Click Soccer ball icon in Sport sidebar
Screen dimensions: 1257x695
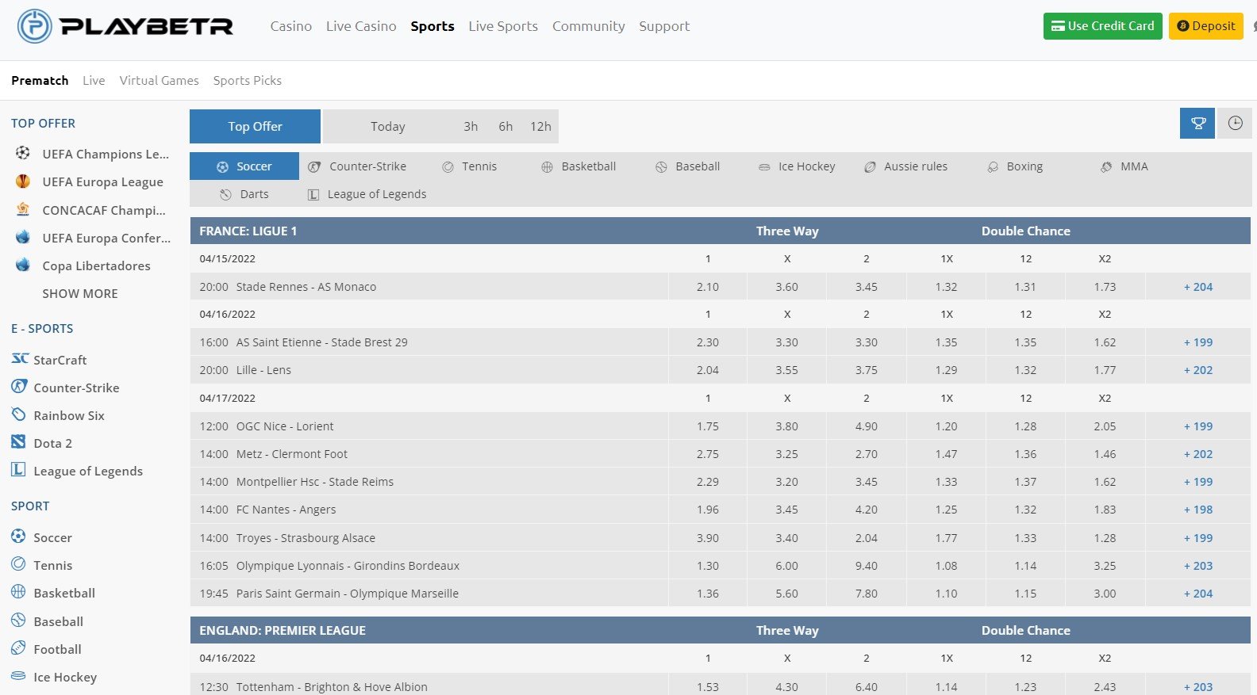pos(18,537)
